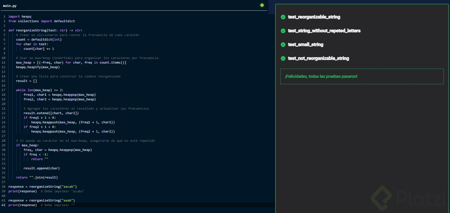Screen dimensions: 450x213
Task: Place cursor on the import heapq line
Action: (20, 16)
